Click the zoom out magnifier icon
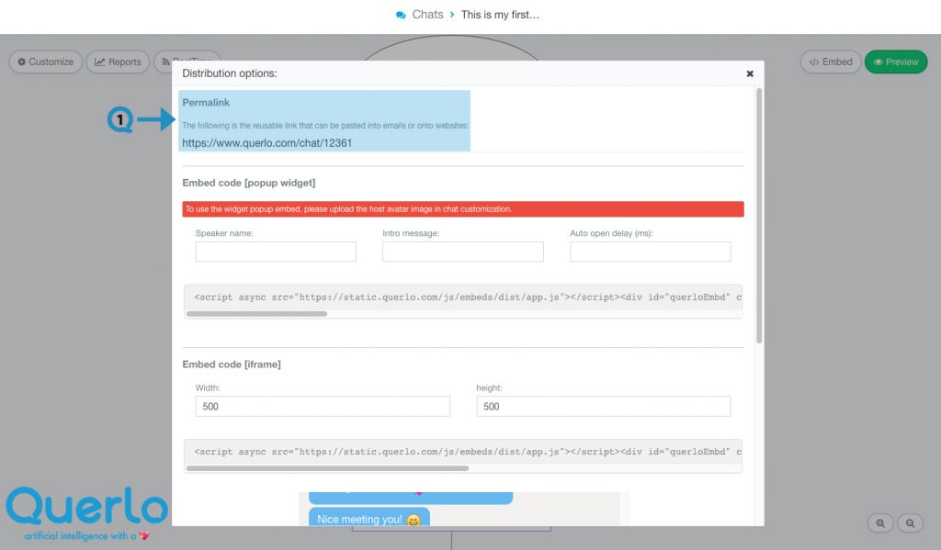Viewport: 941px width, 550px height. click(911, 523)
